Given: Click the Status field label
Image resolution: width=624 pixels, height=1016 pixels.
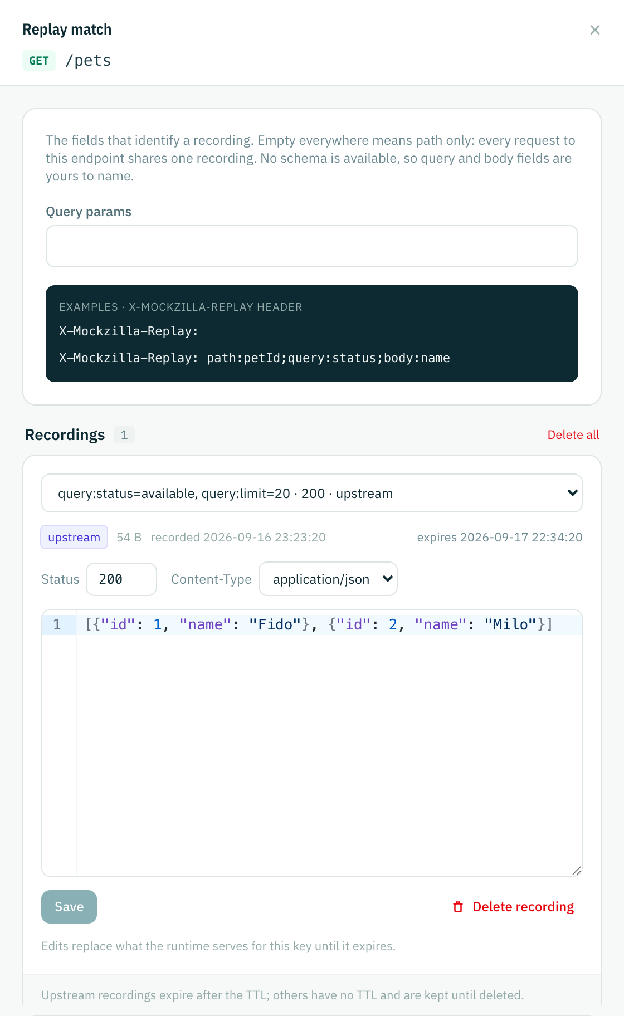Looking at the screenshot, I should click(x=60, y=579).
